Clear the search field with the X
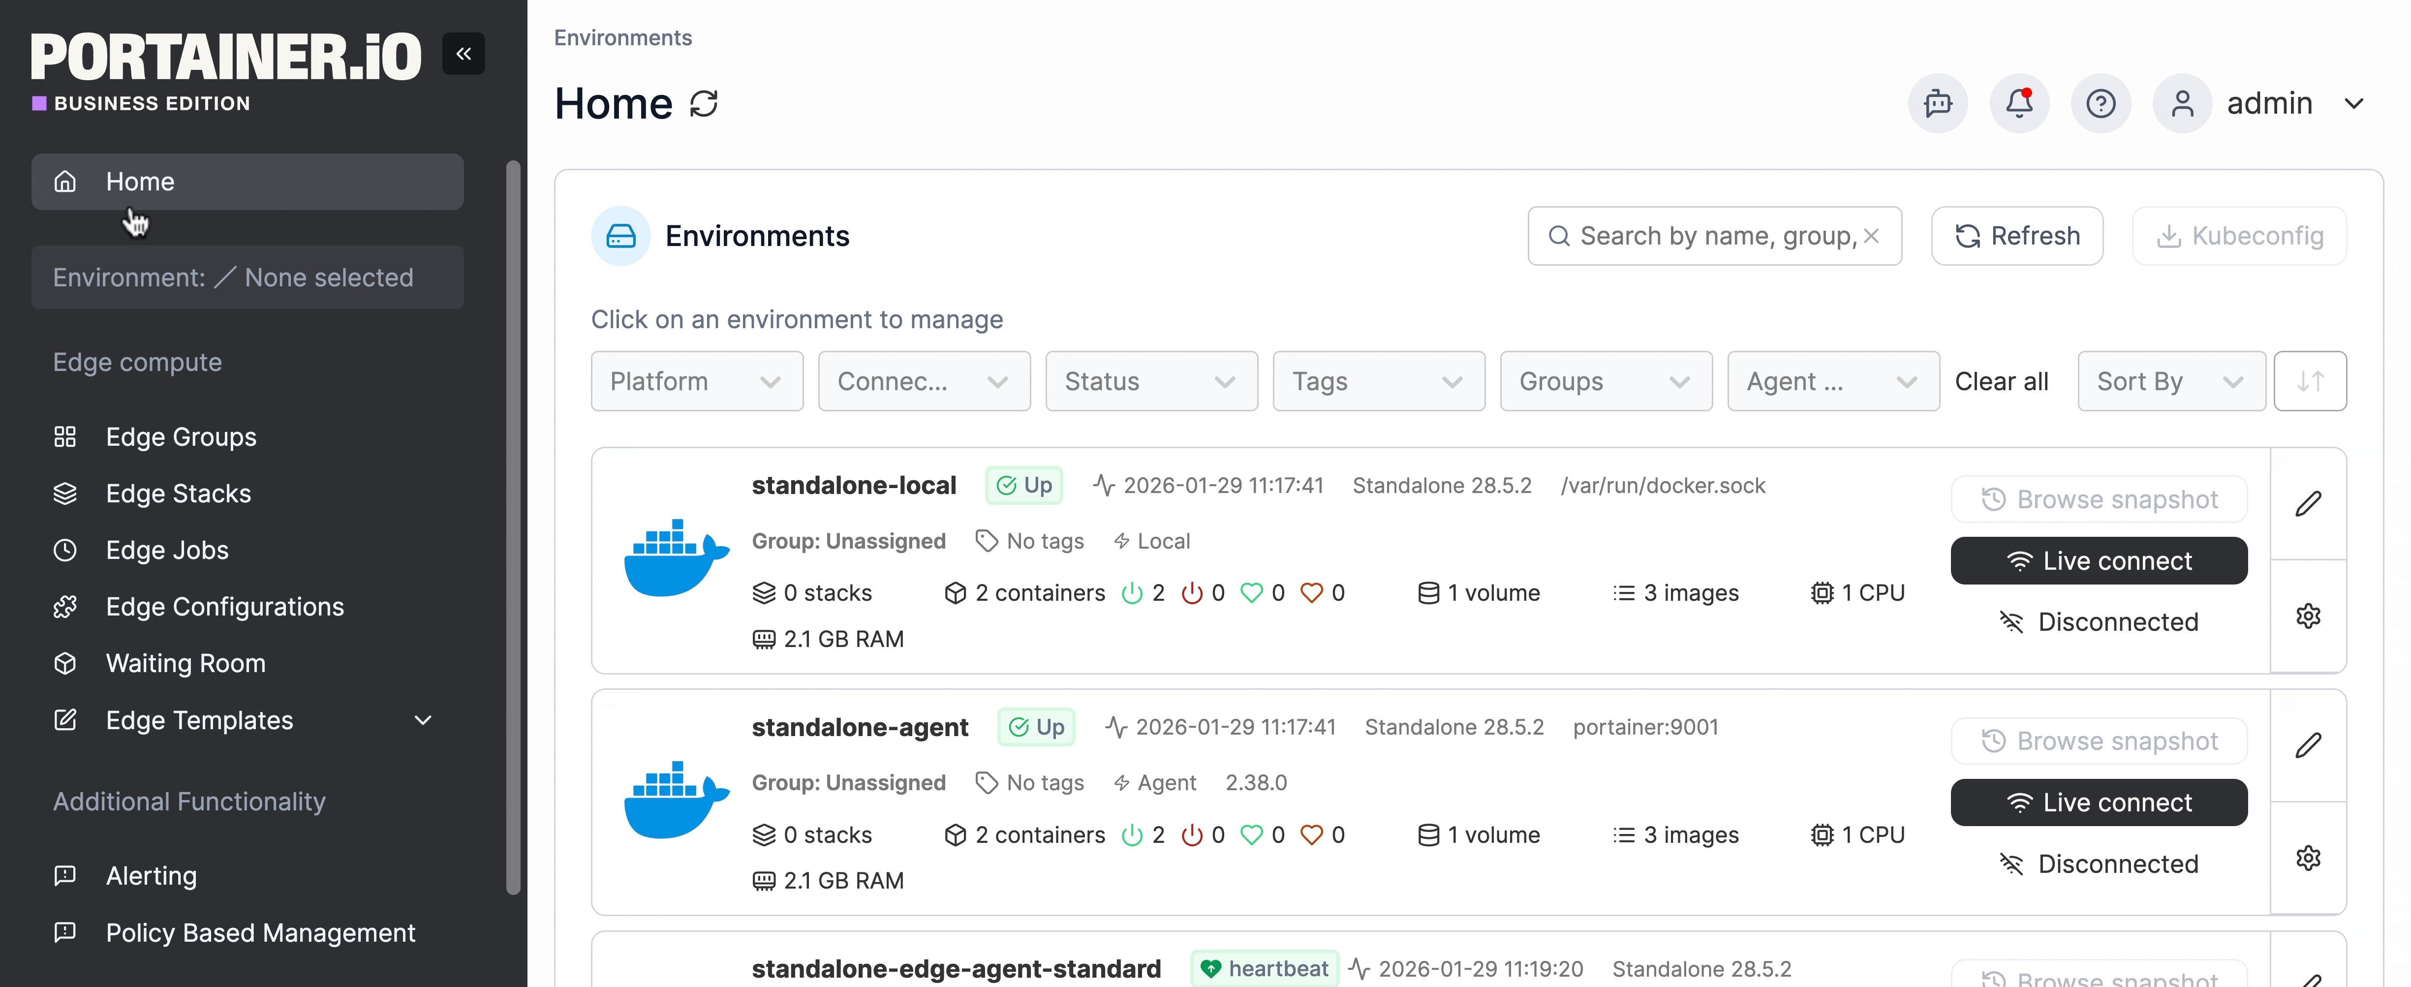This screenshot has height=987, width=2411. coord(1871,237)
